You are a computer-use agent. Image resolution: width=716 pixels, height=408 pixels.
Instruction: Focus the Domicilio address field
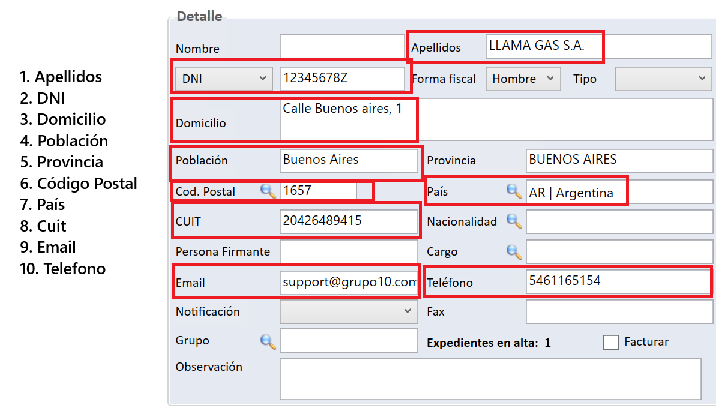(x=496, y=120)
